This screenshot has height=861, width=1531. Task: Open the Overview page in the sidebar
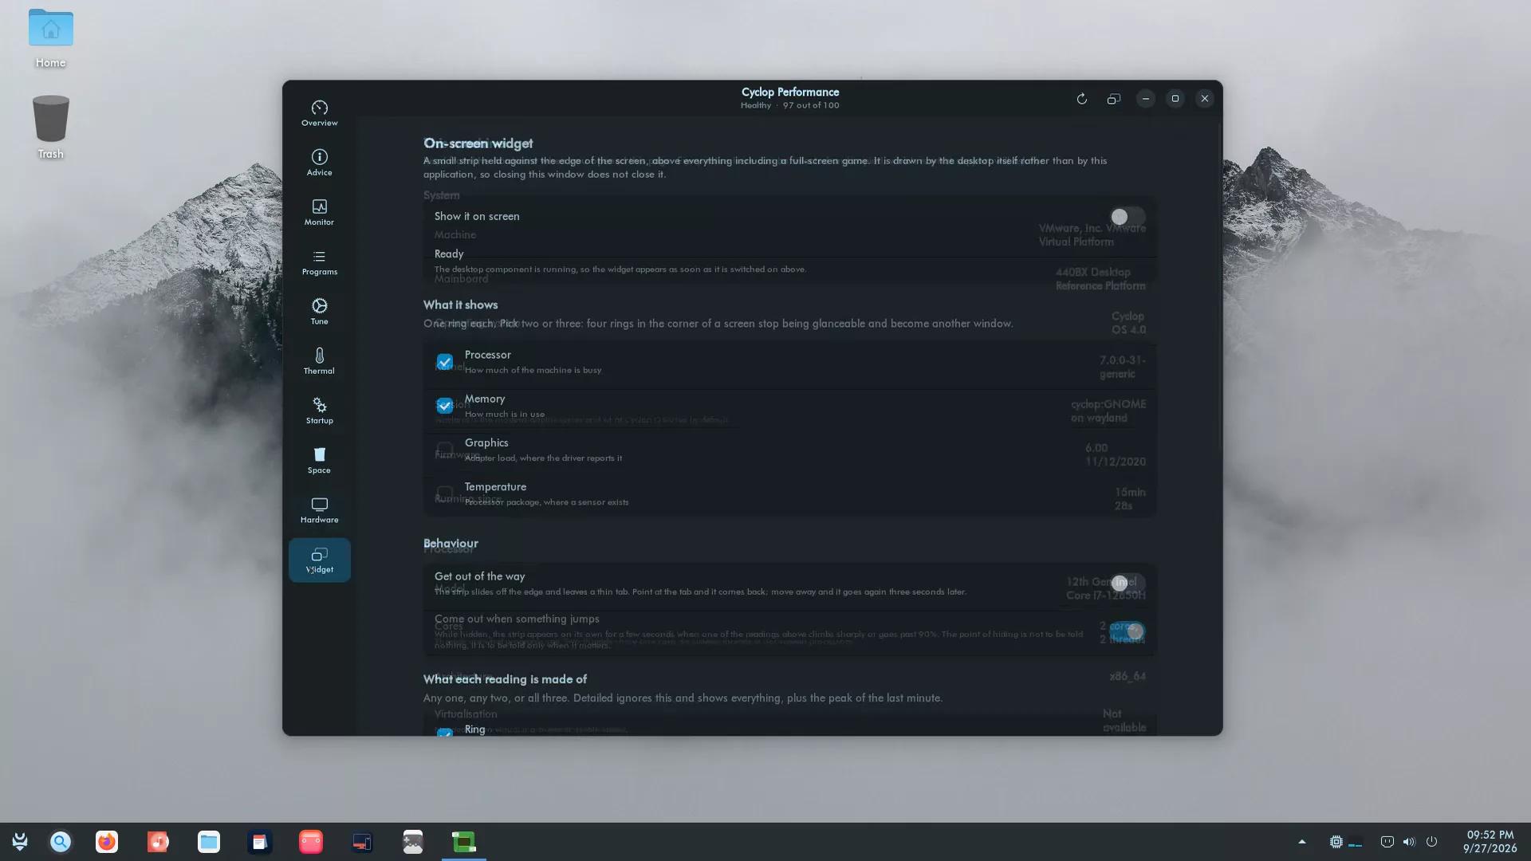point(319,113)
